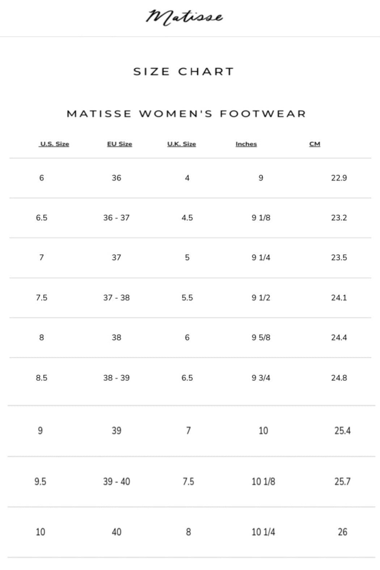Click the U.K. Size column header

tap(181, 144)
